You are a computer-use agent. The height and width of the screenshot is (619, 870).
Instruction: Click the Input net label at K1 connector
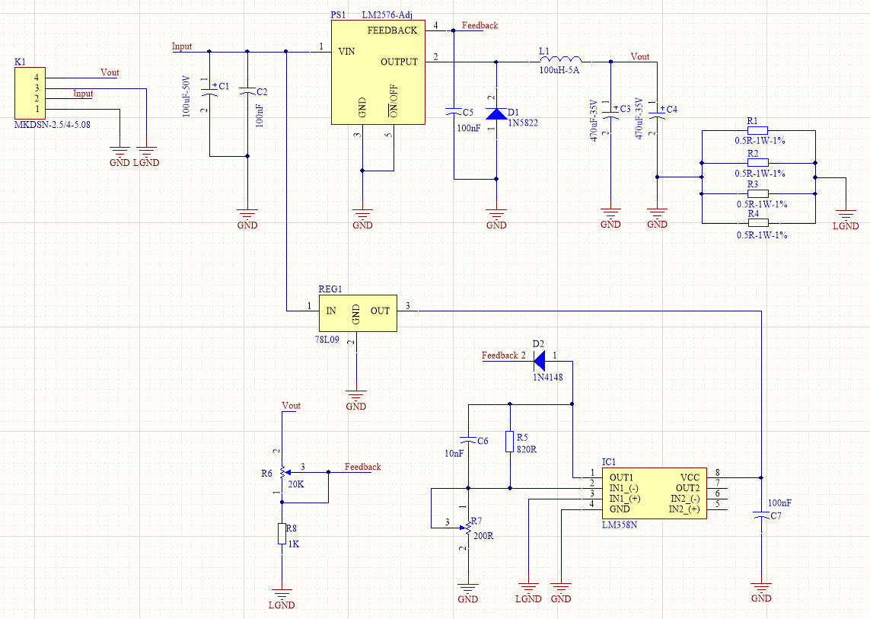[83, 93]
